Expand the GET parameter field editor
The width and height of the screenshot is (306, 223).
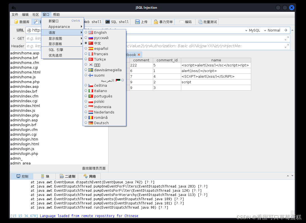tap(287, 39)
